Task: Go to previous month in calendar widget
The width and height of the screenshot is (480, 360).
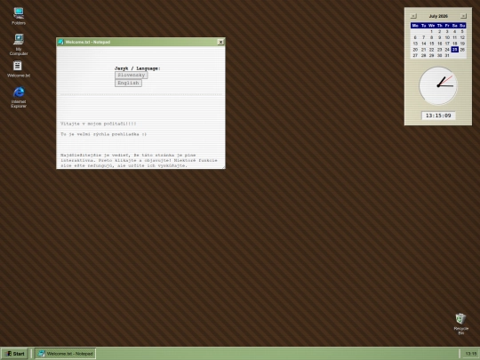Action: coord(413,16)
